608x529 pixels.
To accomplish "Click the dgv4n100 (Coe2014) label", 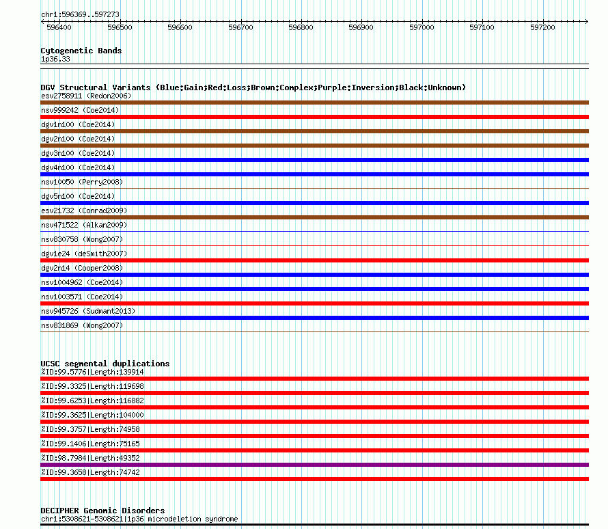I will coord(78,167).
